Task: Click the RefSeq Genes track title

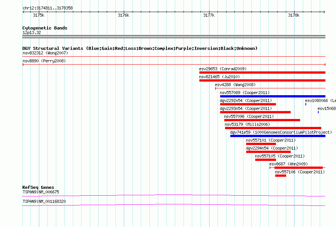Action: (x=38, y=187)
